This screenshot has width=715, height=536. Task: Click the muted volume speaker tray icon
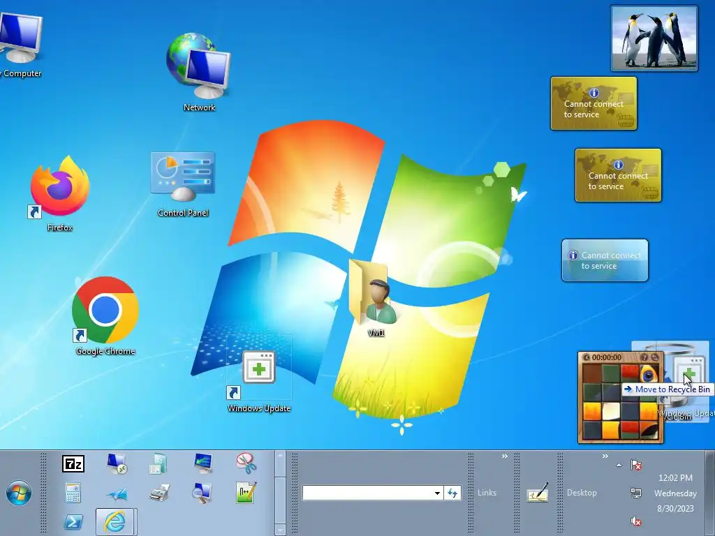point(635,521)
